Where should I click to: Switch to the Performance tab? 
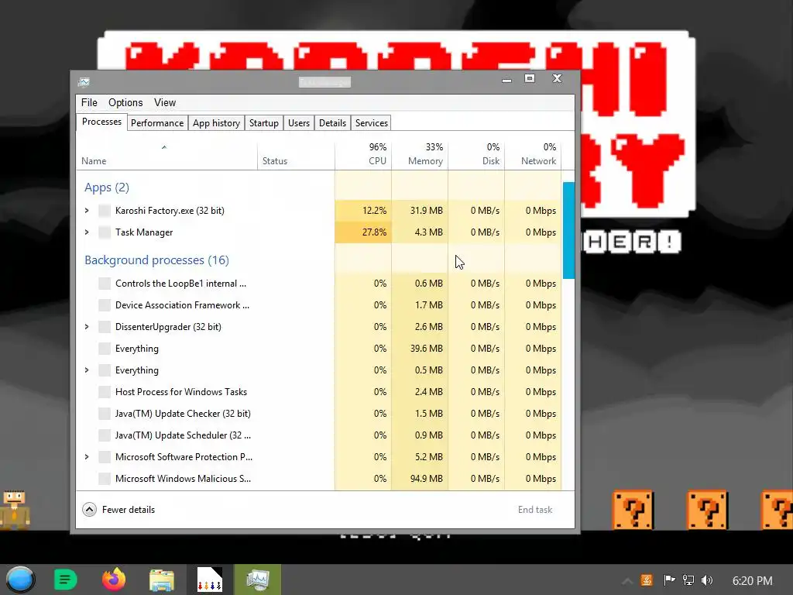coord(156,123)
